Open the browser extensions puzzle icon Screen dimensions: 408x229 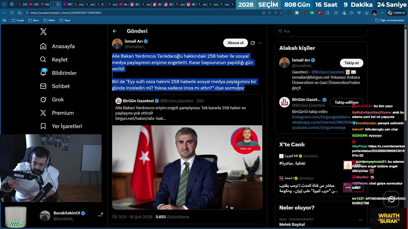click(327, 13)
